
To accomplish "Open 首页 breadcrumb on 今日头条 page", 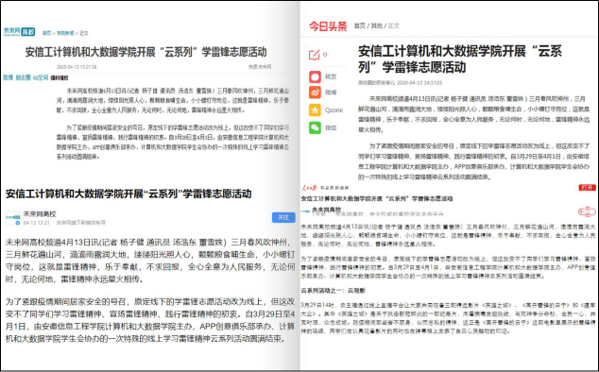I will (359, 25).
